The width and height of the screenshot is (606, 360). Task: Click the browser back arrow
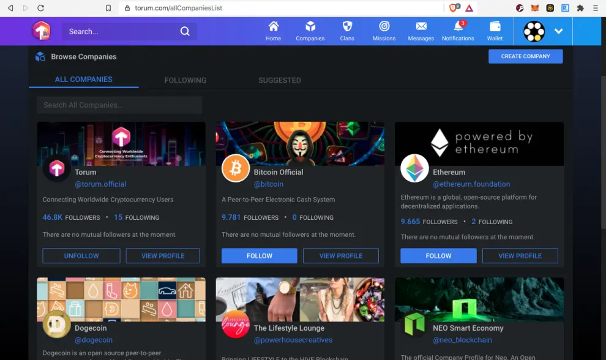click(x=10, y=8)
